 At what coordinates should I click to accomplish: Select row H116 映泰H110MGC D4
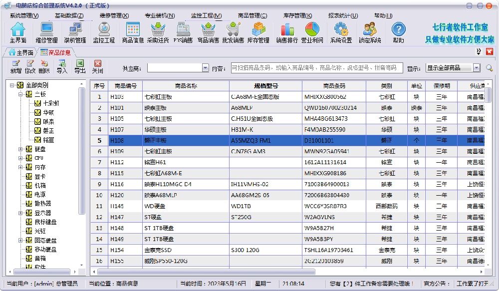tap(288, 184)
